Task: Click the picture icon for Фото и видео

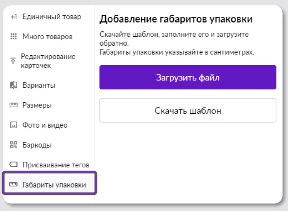Action: pyautogui.click(x=14, y=125)
